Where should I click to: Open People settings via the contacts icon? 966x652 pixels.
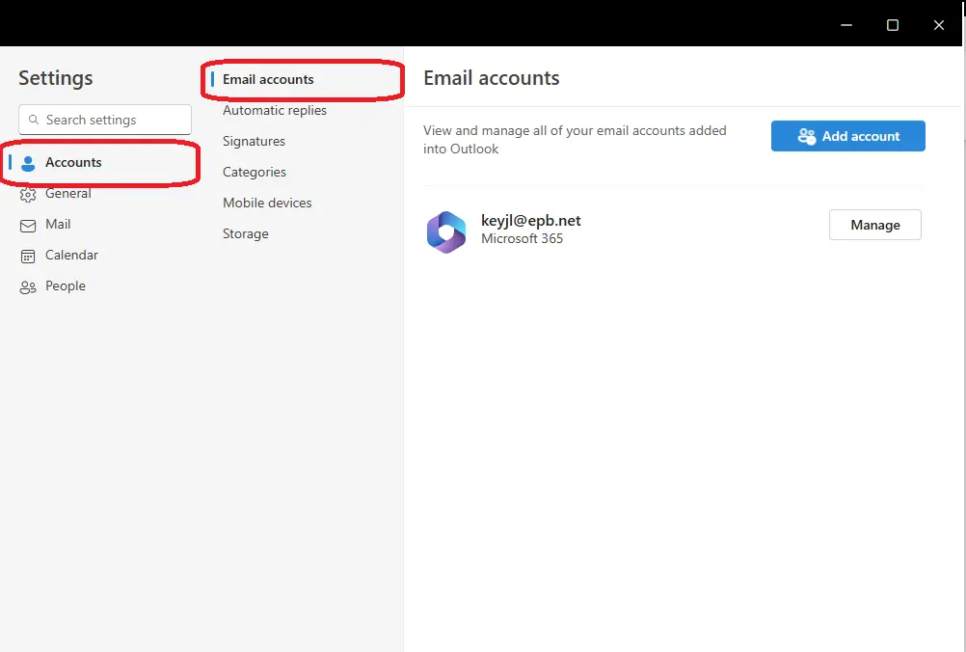click(x=28, y=286)
